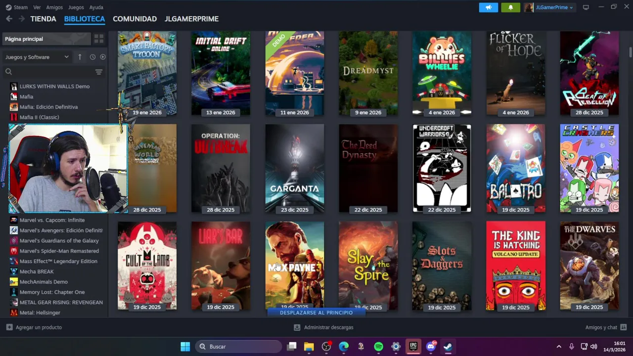Click the Metal: Hellsinger icon in the list
This screenshot has width=633, height=356.
click(14, 312)
